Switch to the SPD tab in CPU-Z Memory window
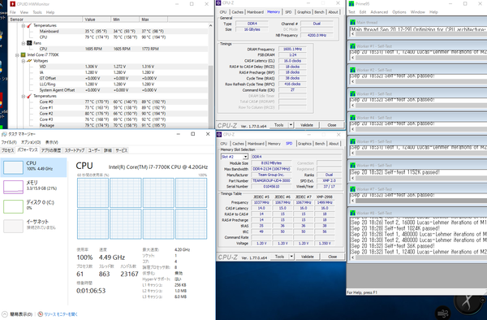Screen dimensions: 487x320 tap(288, 12)
